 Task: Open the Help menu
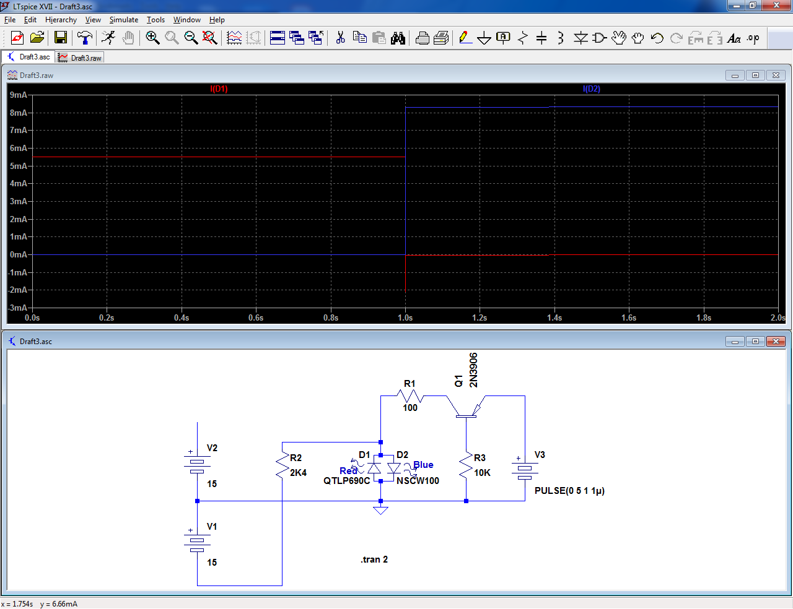(217, 20)
